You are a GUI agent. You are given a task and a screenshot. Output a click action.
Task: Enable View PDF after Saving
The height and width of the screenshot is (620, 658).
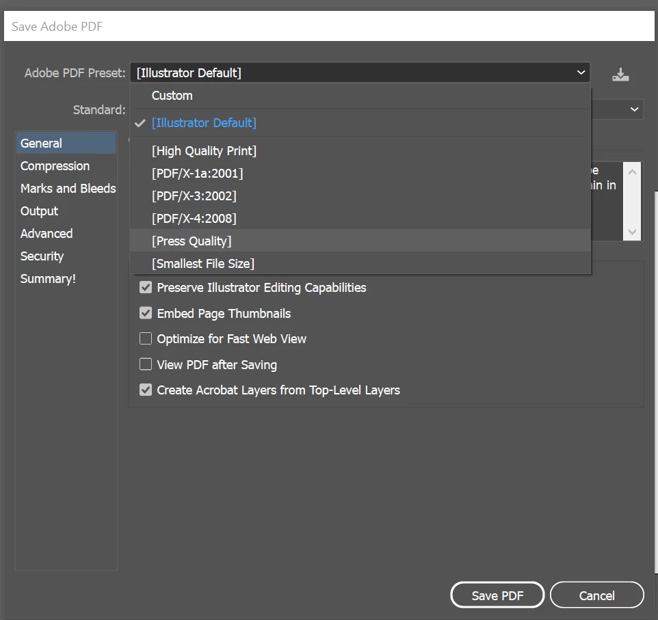(146, 364)
